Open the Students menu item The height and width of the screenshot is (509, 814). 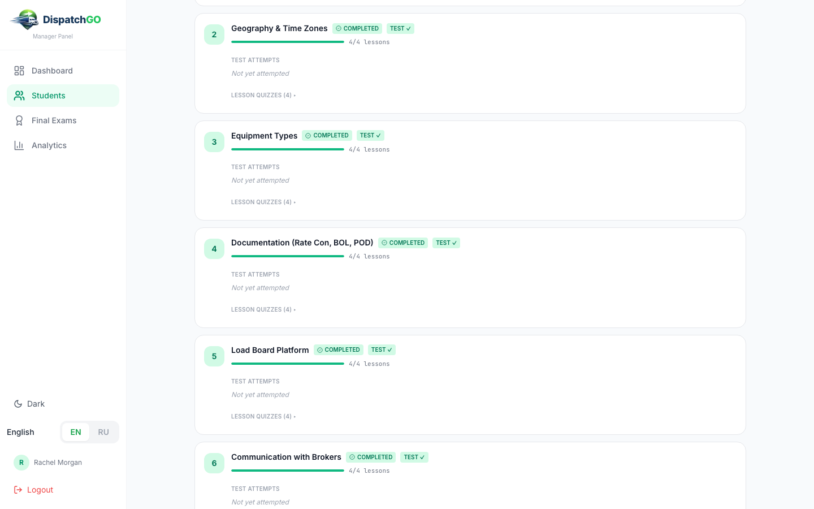(63, 96)
